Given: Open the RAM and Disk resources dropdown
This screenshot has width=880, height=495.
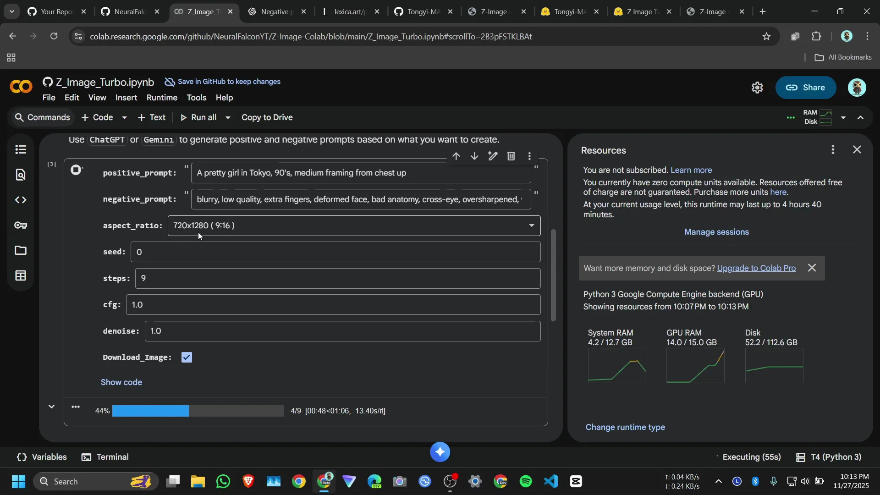Looking at the screenshot, I should point(843,118).
